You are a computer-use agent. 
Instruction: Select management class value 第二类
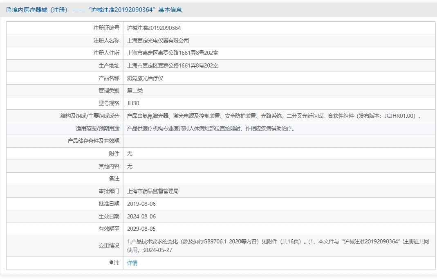point(135,90)
